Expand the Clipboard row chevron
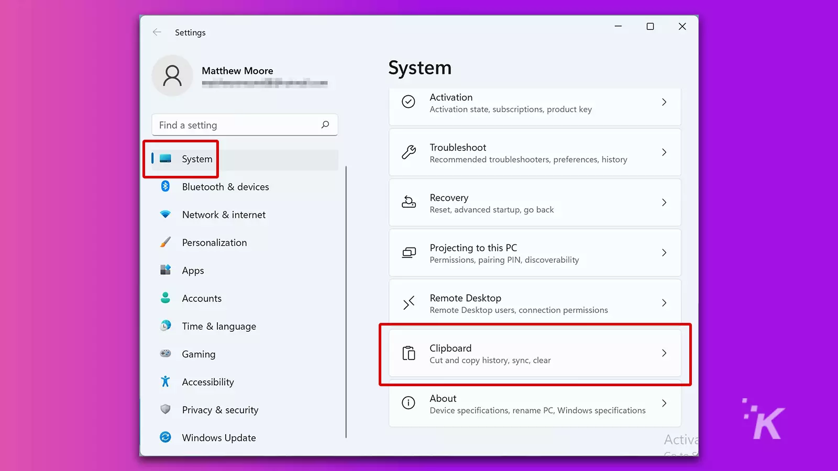This screenshot has width=838, height=471. pos(664,353)
